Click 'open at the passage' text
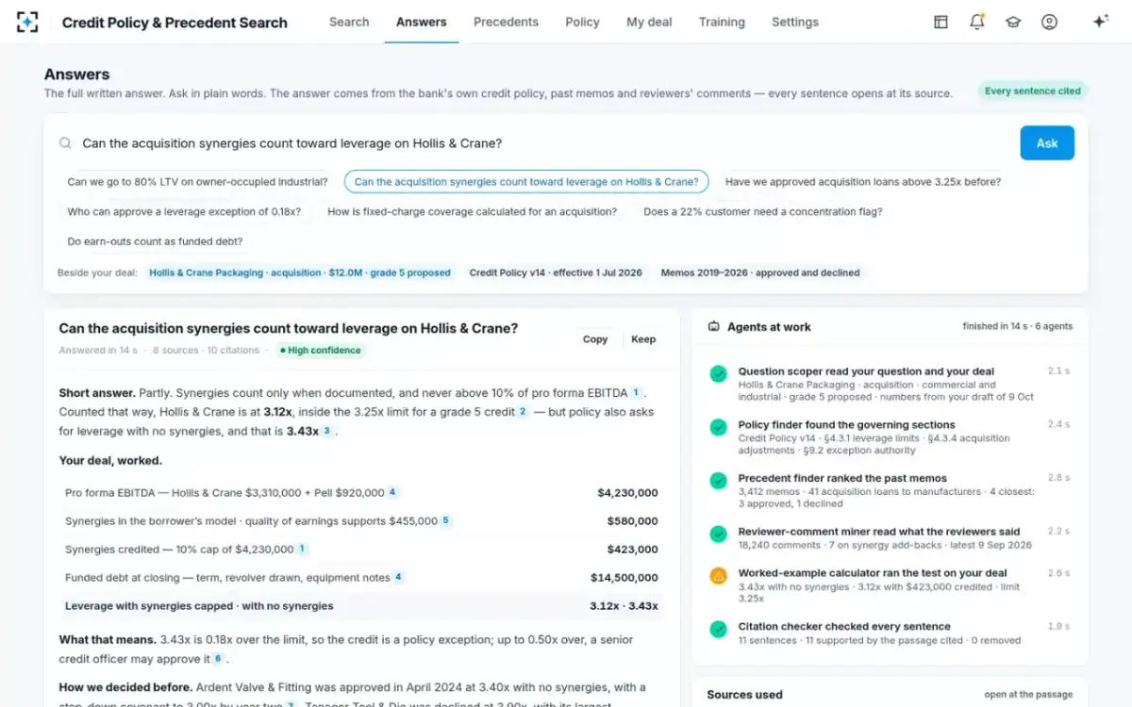This screenshot has height=707, width=1132. (x=1028, y=695)
